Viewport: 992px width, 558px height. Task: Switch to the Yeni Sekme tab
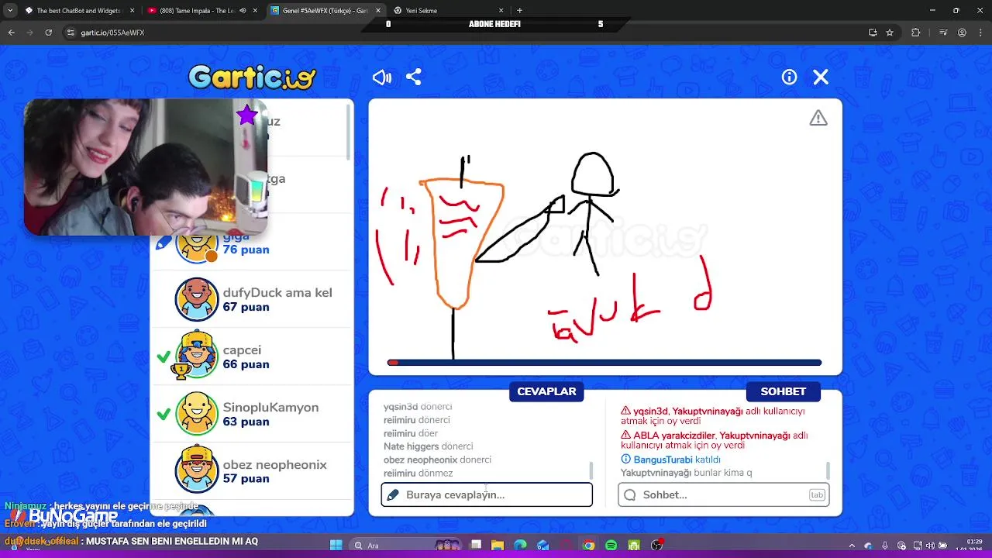pos(449,11)
